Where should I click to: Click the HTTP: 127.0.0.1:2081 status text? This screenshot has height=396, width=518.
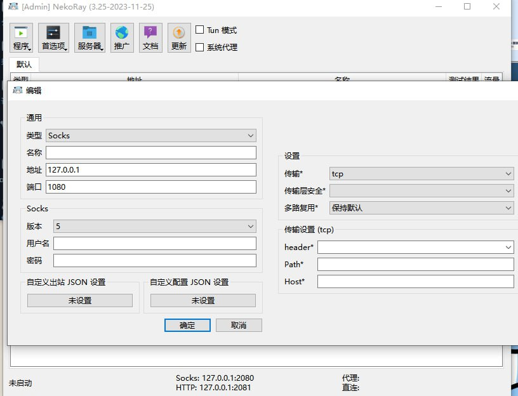pyautogui.click(x=213, y=387)
